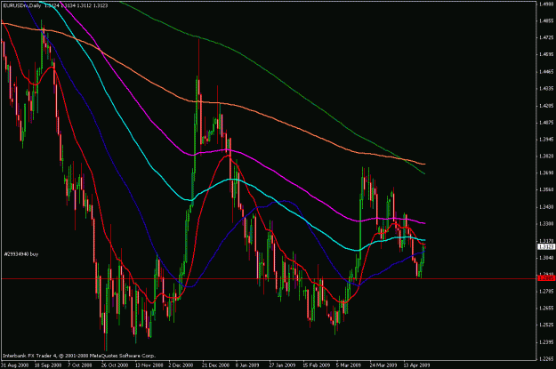Click the 1.3430 price scale label

546,206
